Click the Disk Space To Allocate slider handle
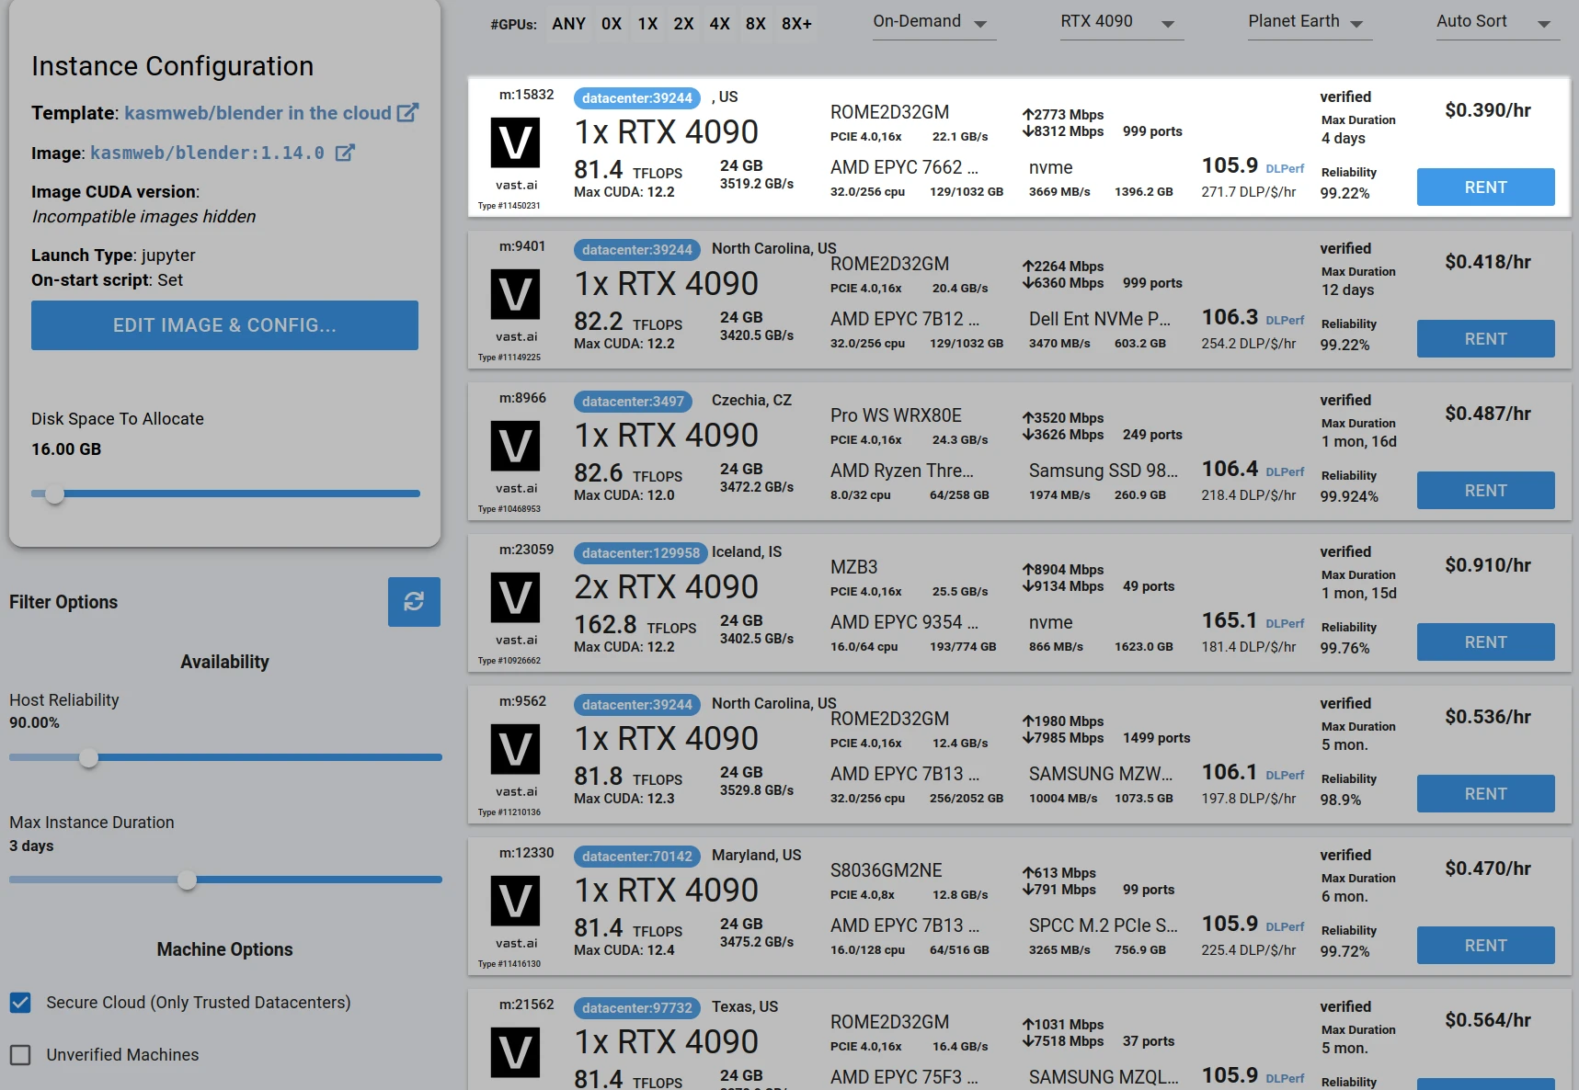Screen dimensions: 1579x1090 click(x=55, y=494)
